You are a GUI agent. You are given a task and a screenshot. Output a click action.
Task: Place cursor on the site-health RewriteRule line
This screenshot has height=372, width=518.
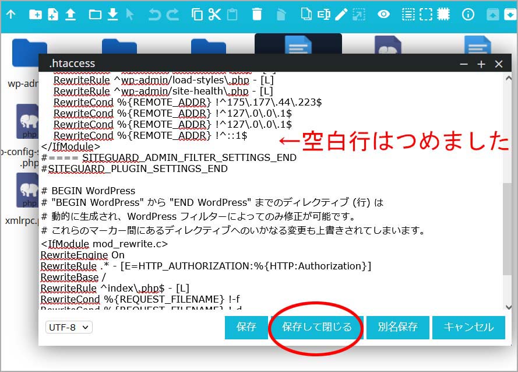point(164,92)
